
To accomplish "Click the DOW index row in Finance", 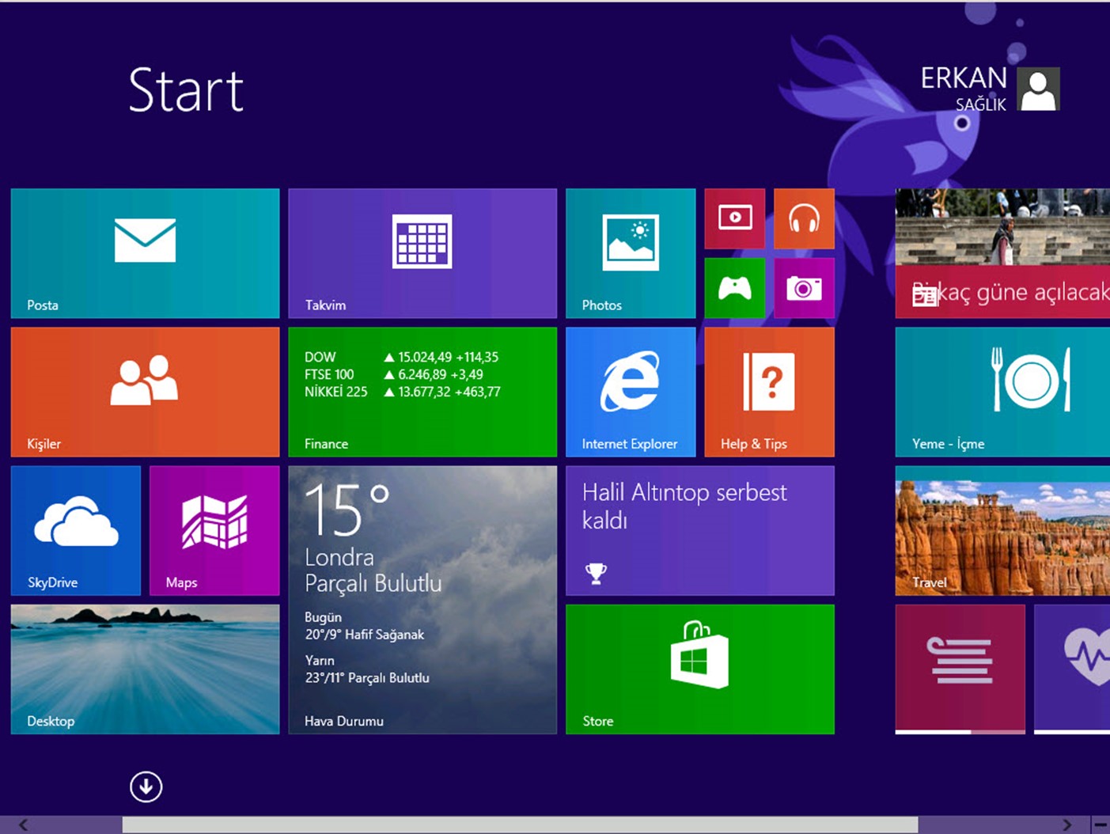I will point(402,357).
